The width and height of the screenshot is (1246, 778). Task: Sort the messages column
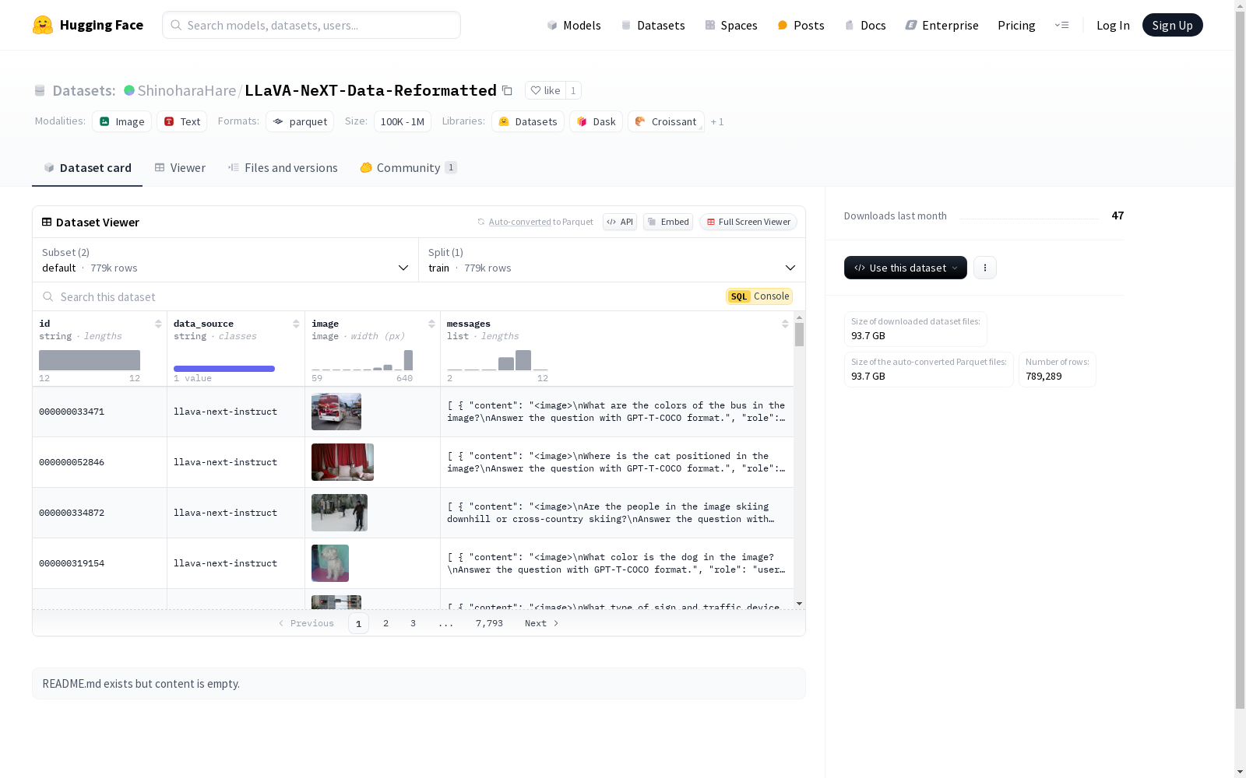[785, 324]
